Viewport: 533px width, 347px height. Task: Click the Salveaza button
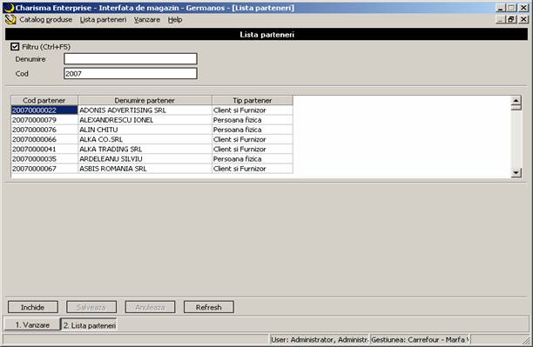click(91, 307)
